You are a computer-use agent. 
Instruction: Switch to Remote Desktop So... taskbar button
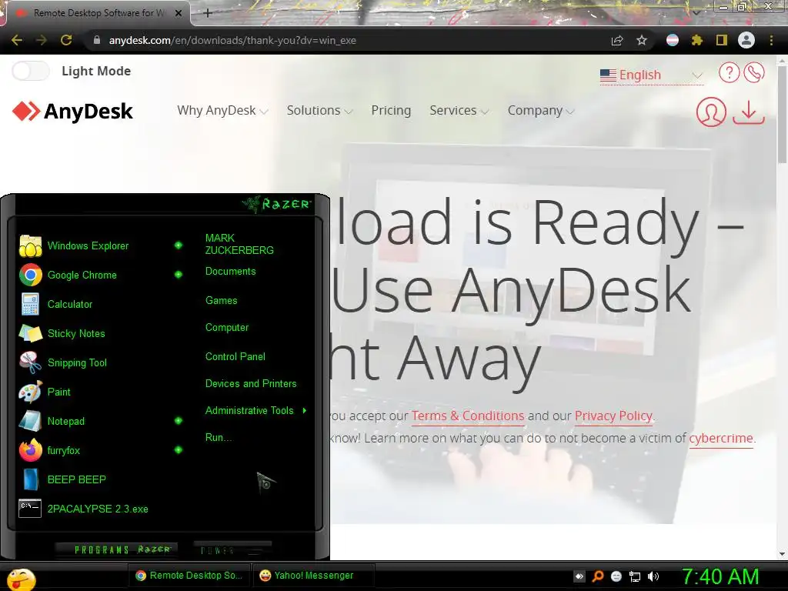(189, 576)
